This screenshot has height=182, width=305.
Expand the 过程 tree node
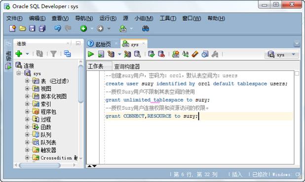(x=27, y=119)
